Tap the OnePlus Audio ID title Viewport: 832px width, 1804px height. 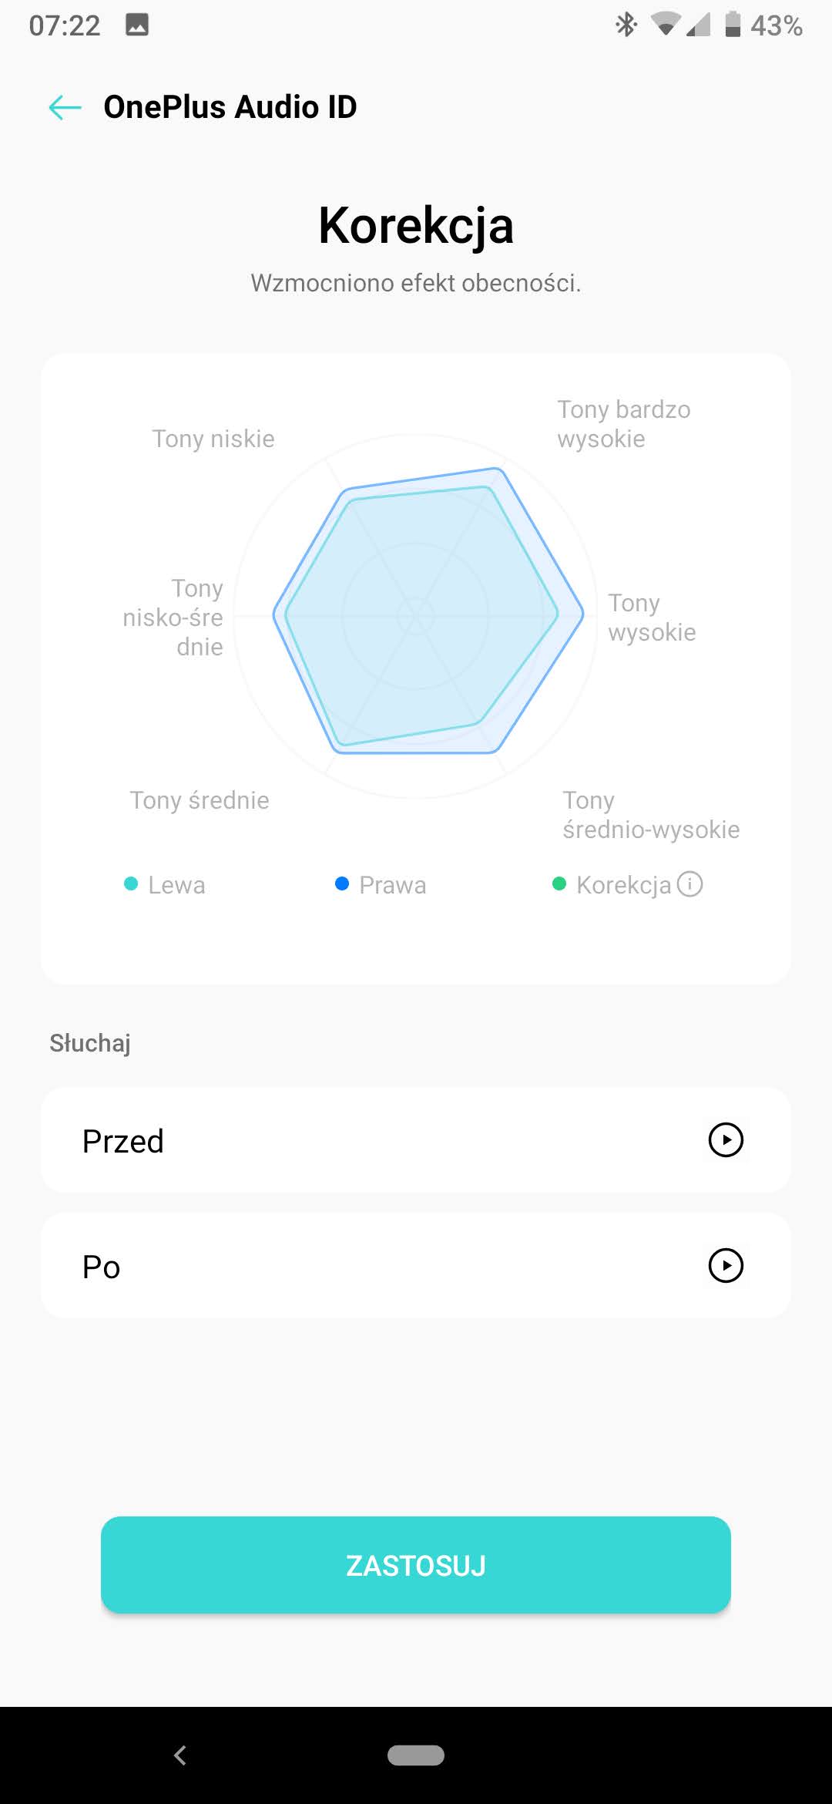230,107
